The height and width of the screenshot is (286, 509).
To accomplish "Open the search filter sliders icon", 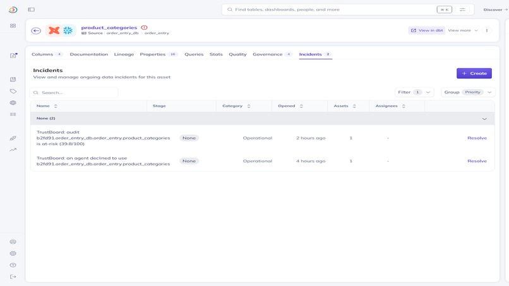I will point(462,9).
